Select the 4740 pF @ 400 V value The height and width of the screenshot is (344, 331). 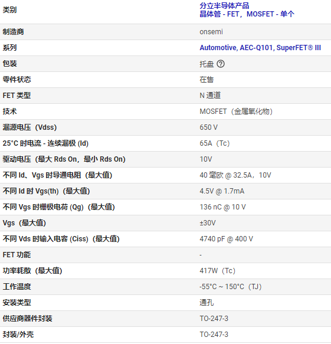click(226, 239)
